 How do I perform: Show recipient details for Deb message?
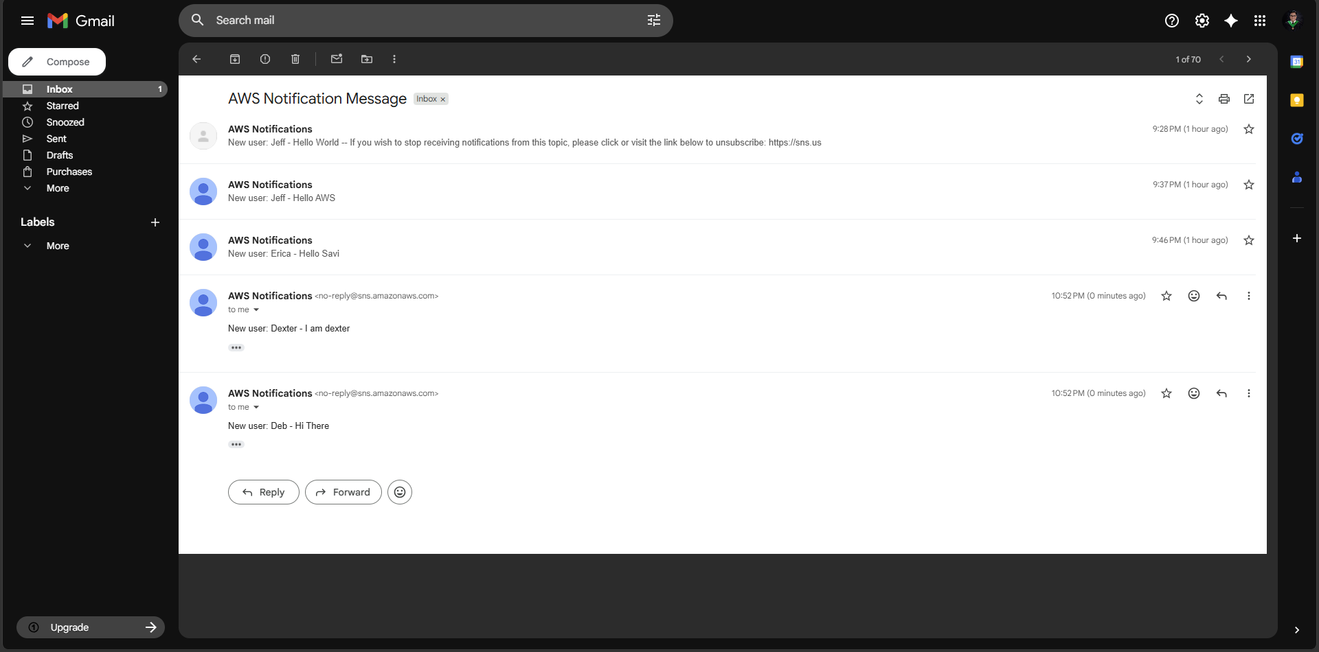(256, 408)
